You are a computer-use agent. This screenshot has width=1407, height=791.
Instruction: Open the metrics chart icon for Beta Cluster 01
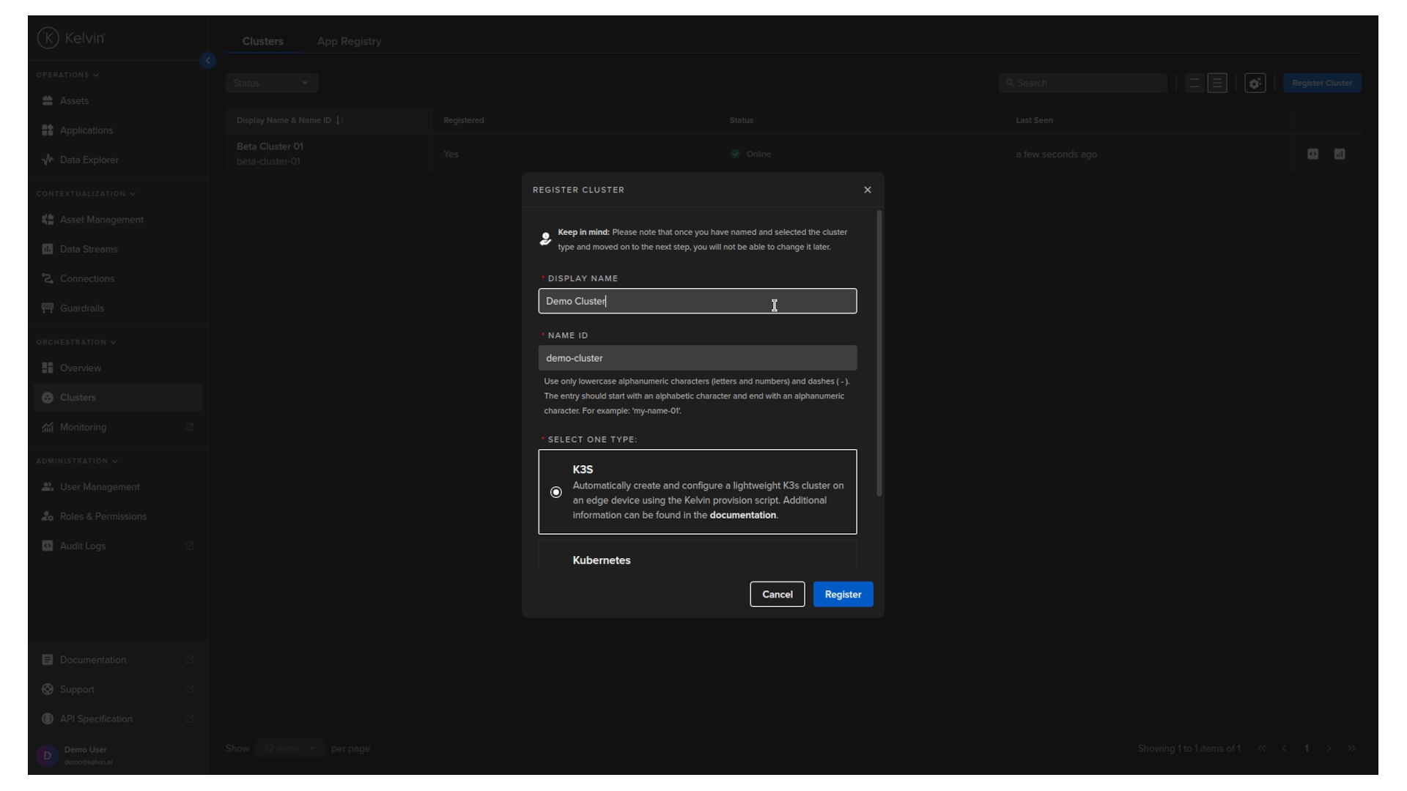1340,154
